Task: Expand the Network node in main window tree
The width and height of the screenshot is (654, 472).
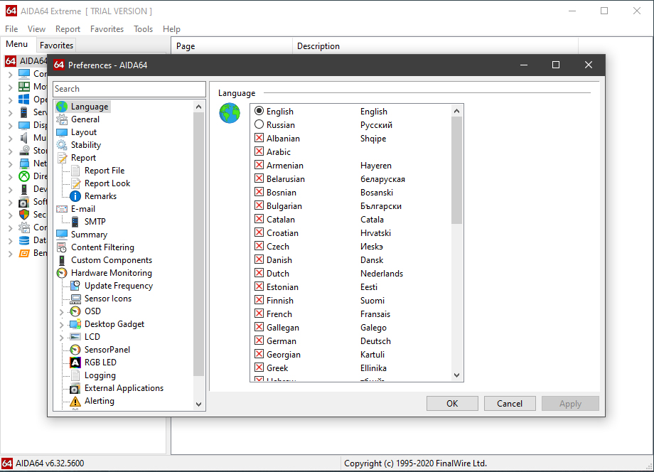Action: coord(11,164)
